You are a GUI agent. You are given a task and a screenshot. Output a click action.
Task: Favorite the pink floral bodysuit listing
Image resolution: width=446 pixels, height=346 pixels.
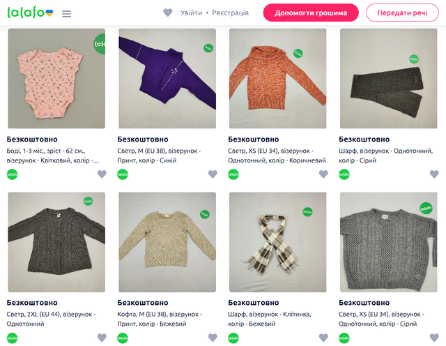[102, 174]
